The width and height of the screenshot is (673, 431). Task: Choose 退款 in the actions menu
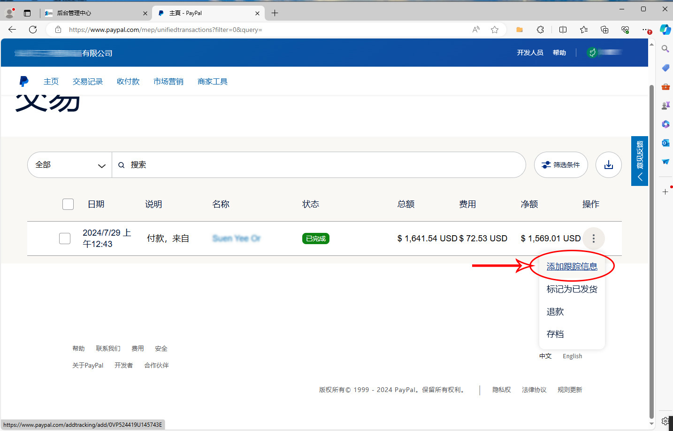click(x=555, y=312)
